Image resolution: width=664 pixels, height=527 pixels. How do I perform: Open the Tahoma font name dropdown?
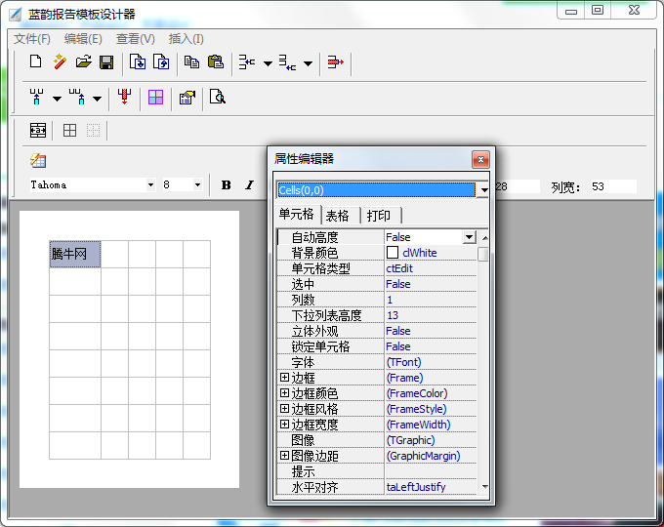point(150,185)
